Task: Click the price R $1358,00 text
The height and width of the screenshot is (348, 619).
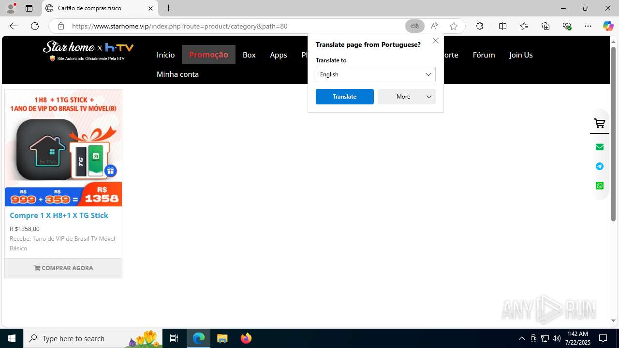Action: [x=25, y=229]
